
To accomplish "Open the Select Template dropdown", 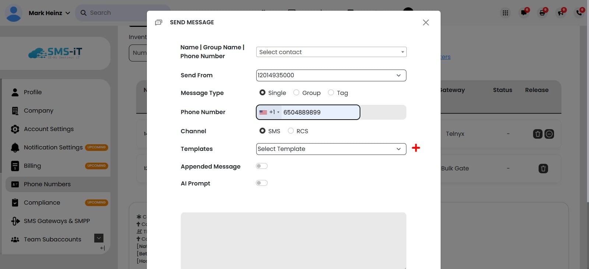I will [x=331, y=149].
